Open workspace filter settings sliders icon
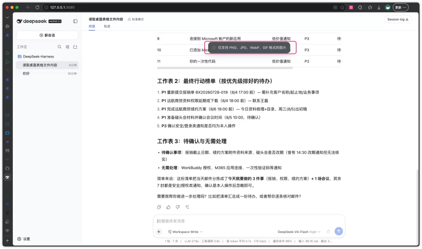Screen dimensions: 422x249 click(68, 47)
